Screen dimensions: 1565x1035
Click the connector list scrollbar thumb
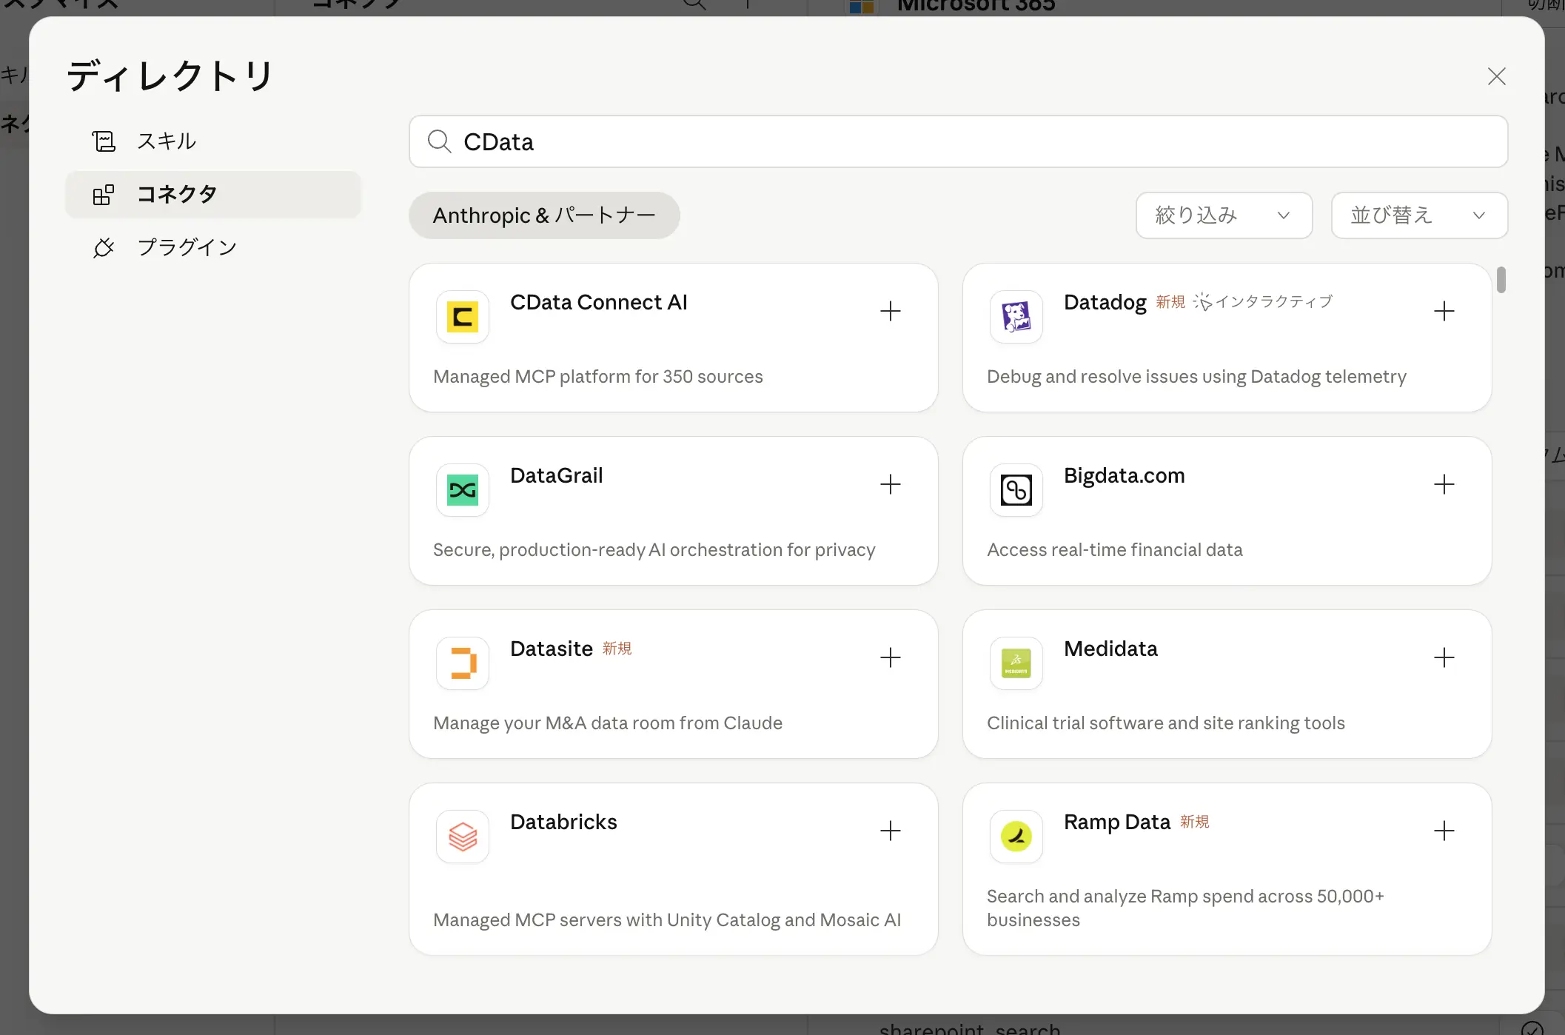[1501, 280]
